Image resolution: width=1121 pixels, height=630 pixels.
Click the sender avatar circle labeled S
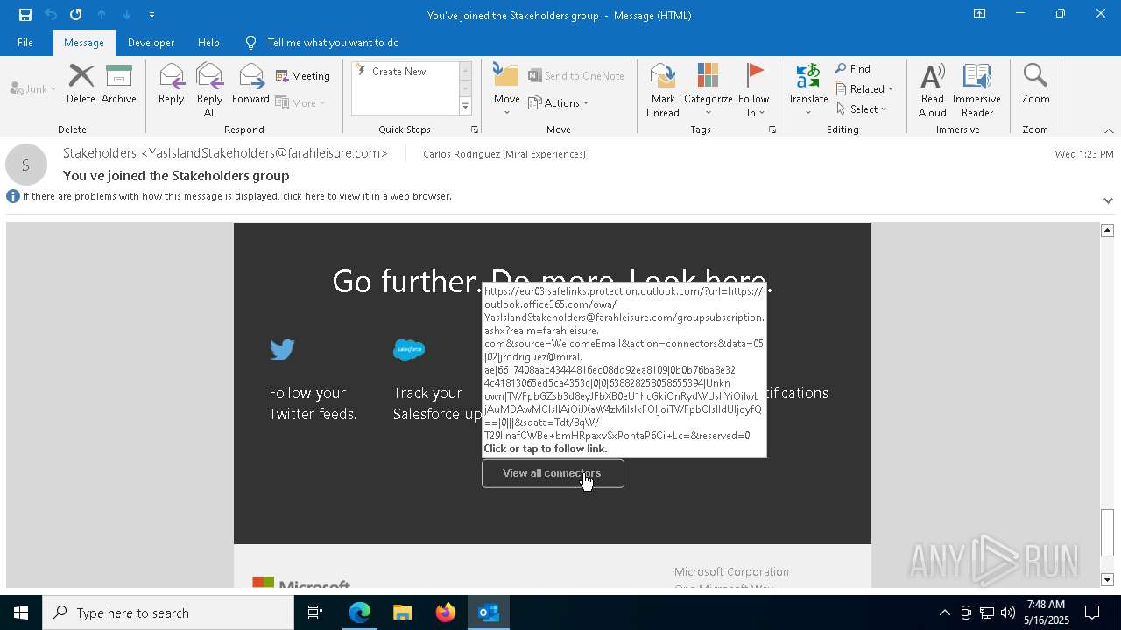click(25, 164)
